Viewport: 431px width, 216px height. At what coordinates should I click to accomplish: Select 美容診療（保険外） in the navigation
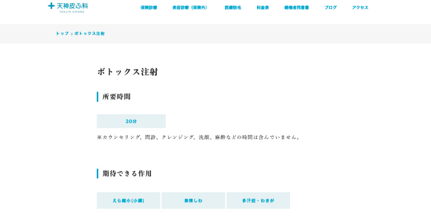(x=190, y=8)
